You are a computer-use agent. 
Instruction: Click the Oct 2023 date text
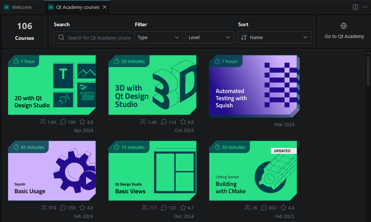point(184,131)
